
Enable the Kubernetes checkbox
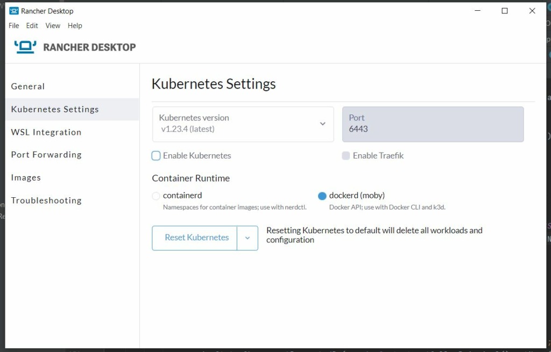[156, 155]
